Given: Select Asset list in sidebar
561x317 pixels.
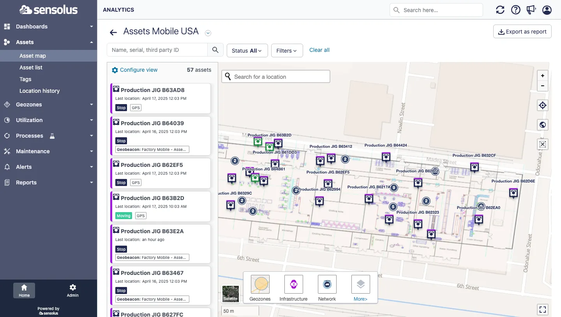Looking at the screenshot, I should (x=31, y=67).
